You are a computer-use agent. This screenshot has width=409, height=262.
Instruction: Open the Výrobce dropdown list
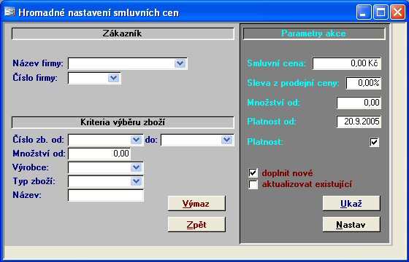(x=136, y=167)
